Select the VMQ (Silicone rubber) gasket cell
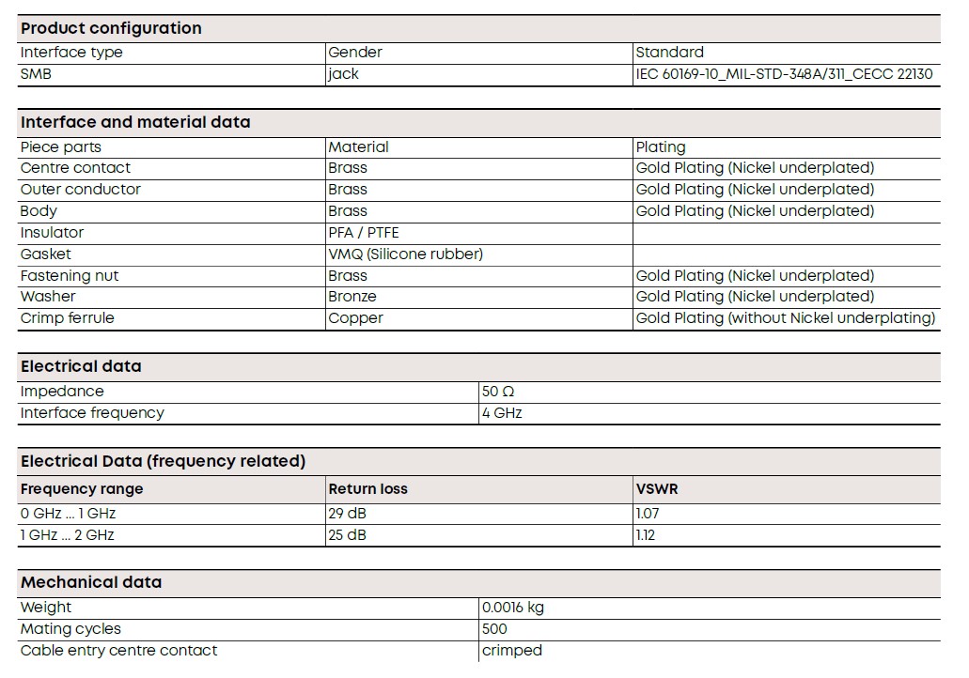 click(405, 254)
